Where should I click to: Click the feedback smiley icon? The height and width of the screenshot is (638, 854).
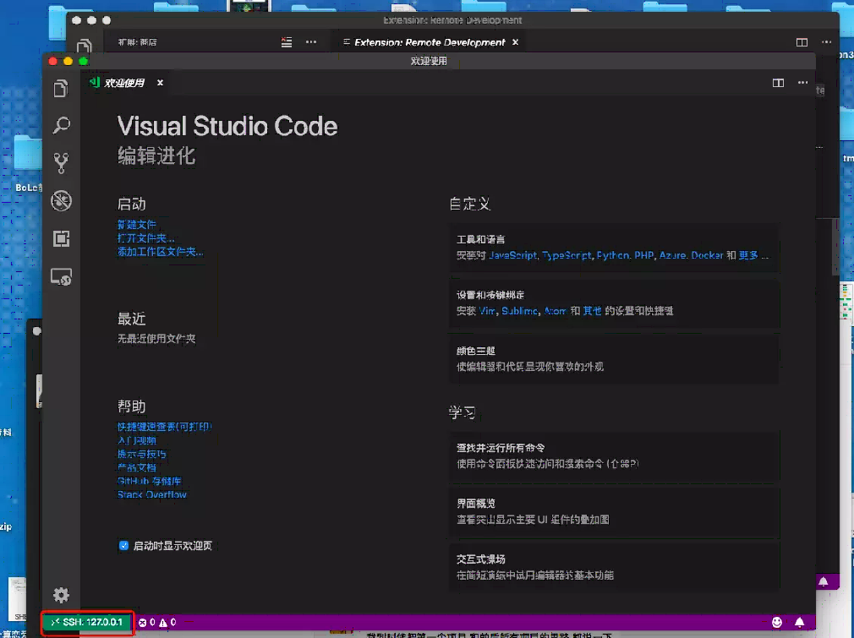click(777, 622)
